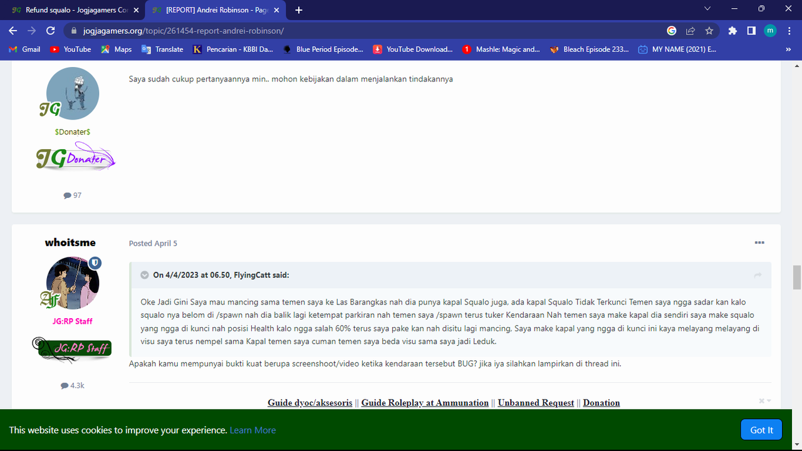The height and width of the screenshot is (451, 802).
Task: Click the page vertical scrollbar thumb
Action: [x=797, y=277]
